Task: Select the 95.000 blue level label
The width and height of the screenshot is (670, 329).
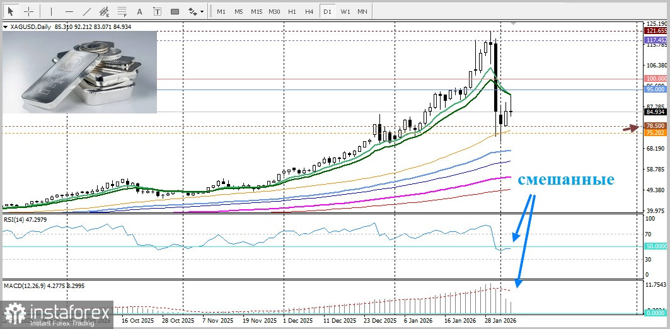Action: click(x=656, y=89)
